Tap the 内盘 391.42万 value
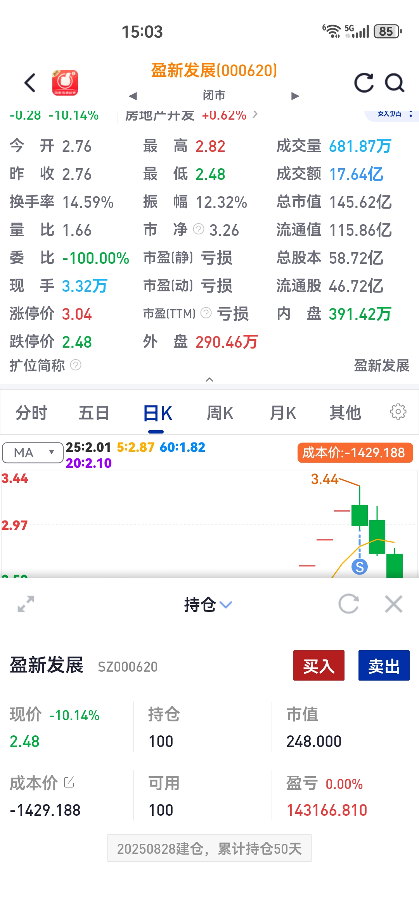Viewport: 419px width, 909px height. pos(360,314)
